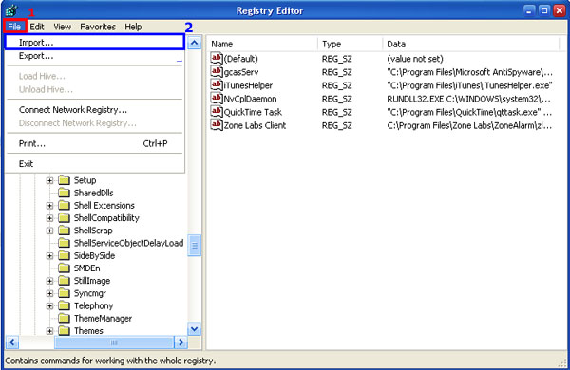Click the SharedDlls folder icon

tap(64, 193)
